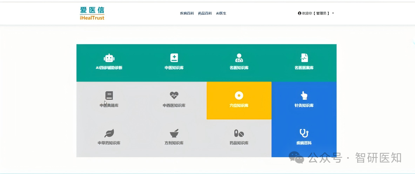Select the pills icon for 药品知识库

coord(239,133)
